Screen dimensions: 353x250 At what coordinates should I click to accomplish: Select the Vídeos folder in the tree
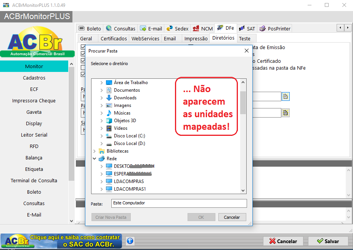pyautogui.click(x=120, y=128)
